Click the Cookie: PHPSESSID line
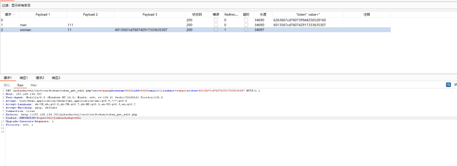Image resolution: width=457 pixels, height=166 pixels. (43, 118)
